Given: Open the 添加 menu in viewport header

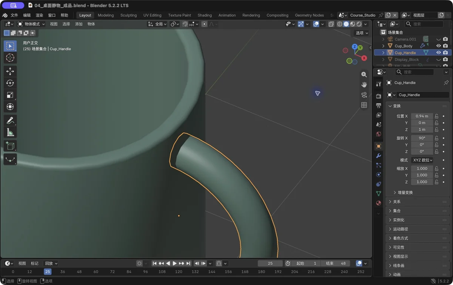Looking at the screenshot, I should pyautogui.click(x=79, y=24).
